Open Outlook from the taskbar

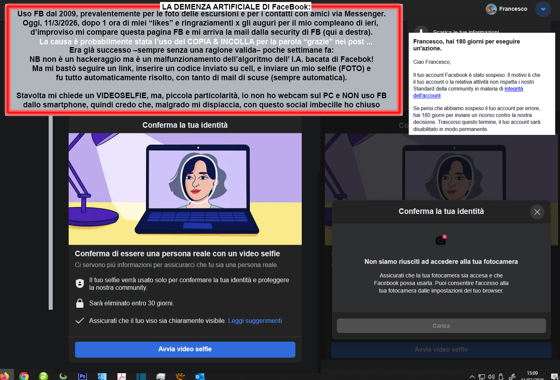click(200, 376)
